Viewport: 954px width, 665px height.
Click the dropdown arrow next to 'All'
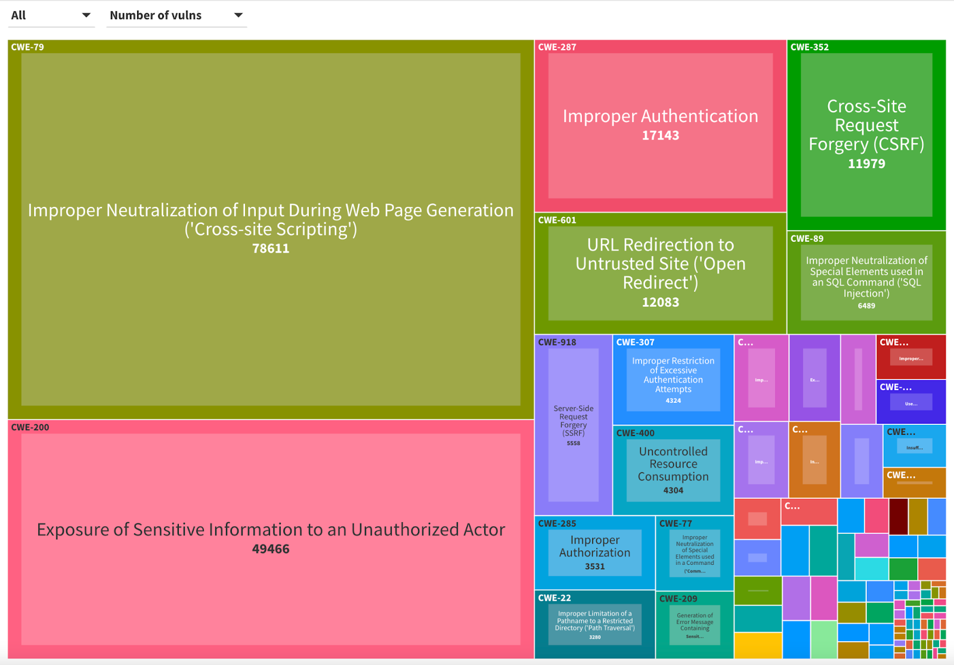click(86, 15)
